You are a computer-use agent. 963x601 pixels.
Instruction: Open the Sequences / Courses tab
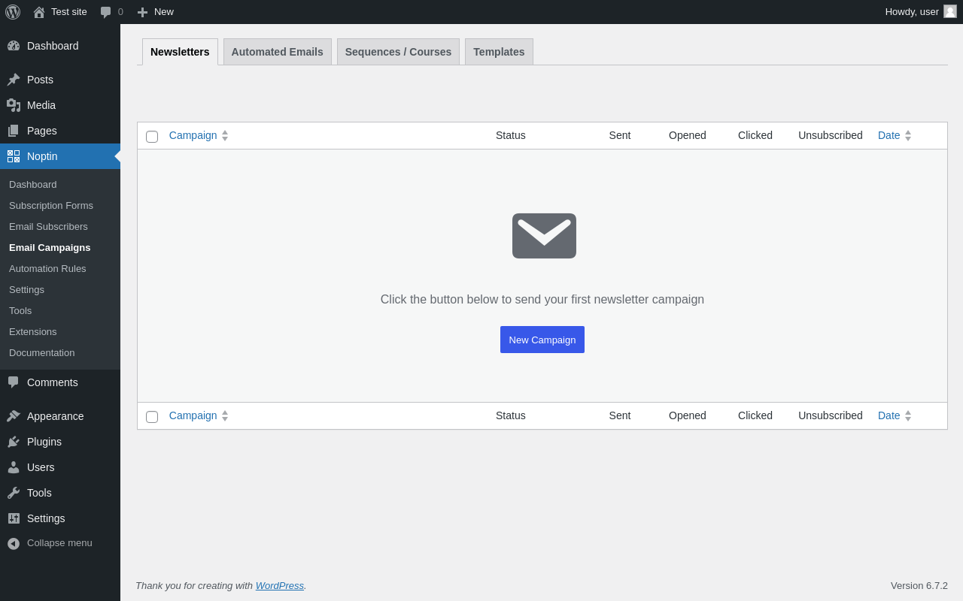pos(398,52)
